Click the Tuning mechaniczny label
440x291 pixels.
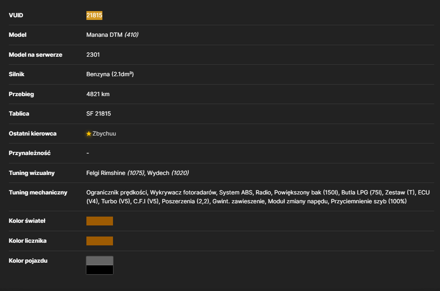(x=38, y=193)
